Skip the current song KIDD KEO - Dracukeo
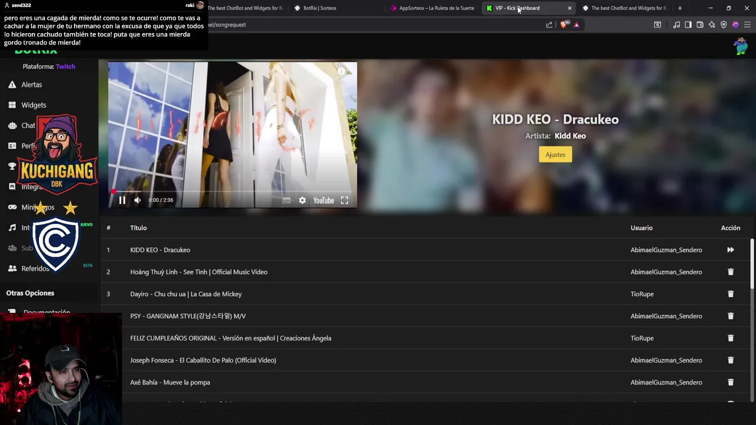The image size is (756, 425). click(731, 250)
